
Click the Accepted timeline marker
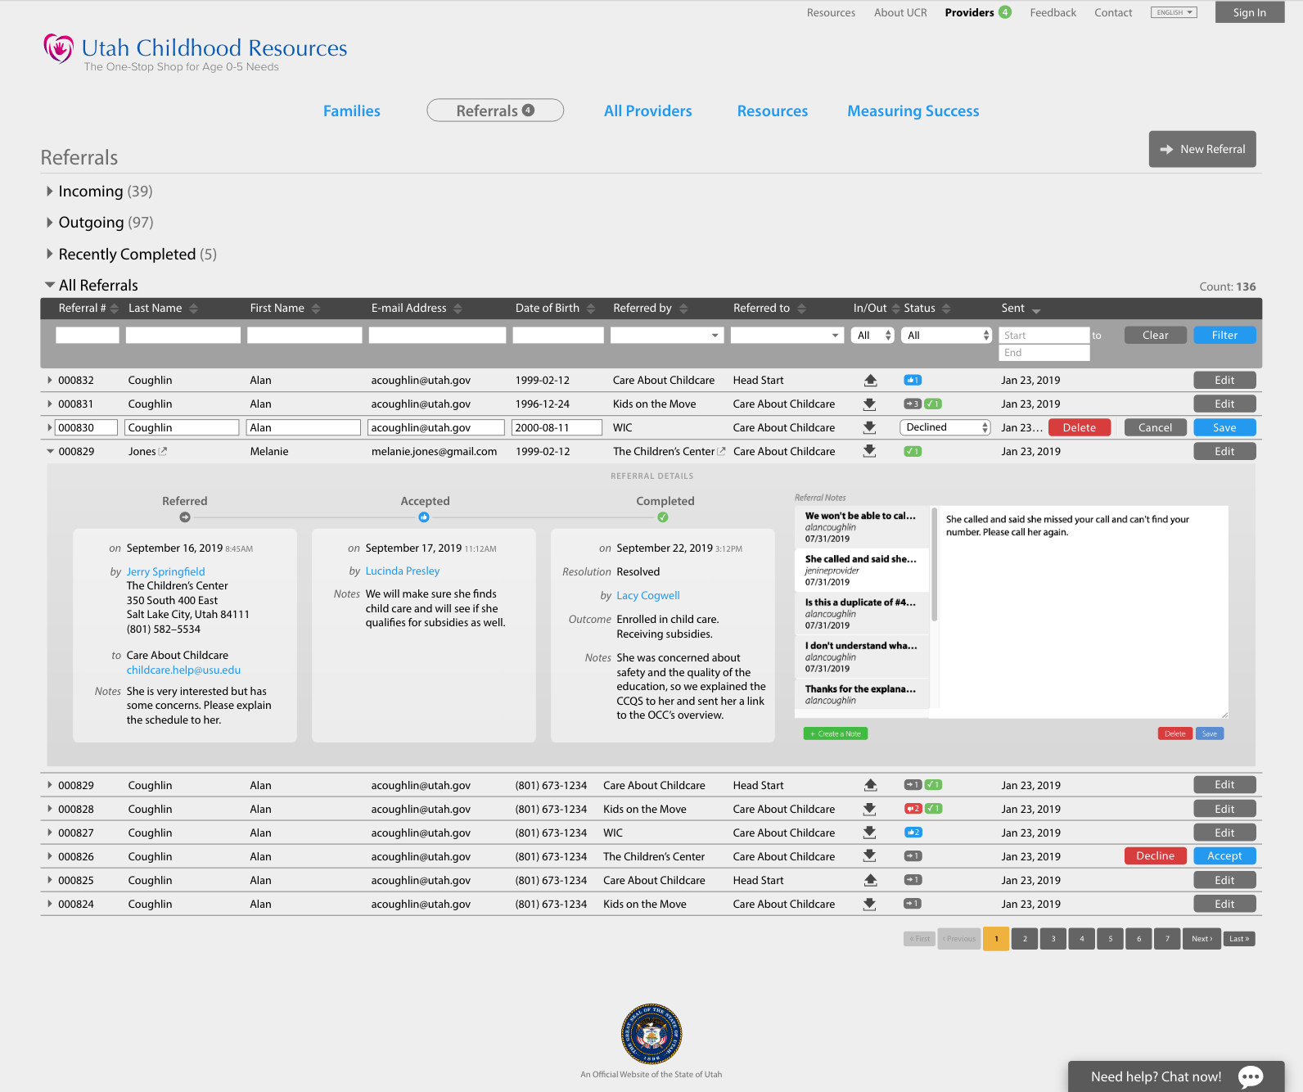point(424,517)
